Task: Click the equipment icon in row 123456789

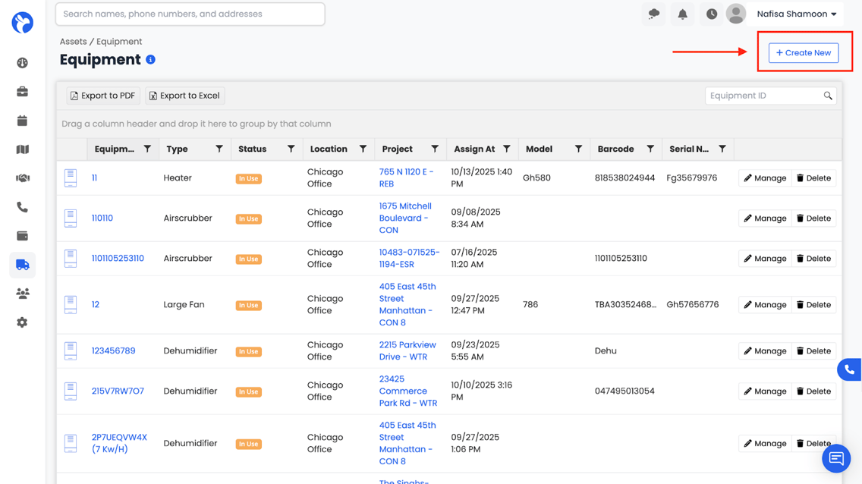Action: pyautogui.click(x=71, y=351)
